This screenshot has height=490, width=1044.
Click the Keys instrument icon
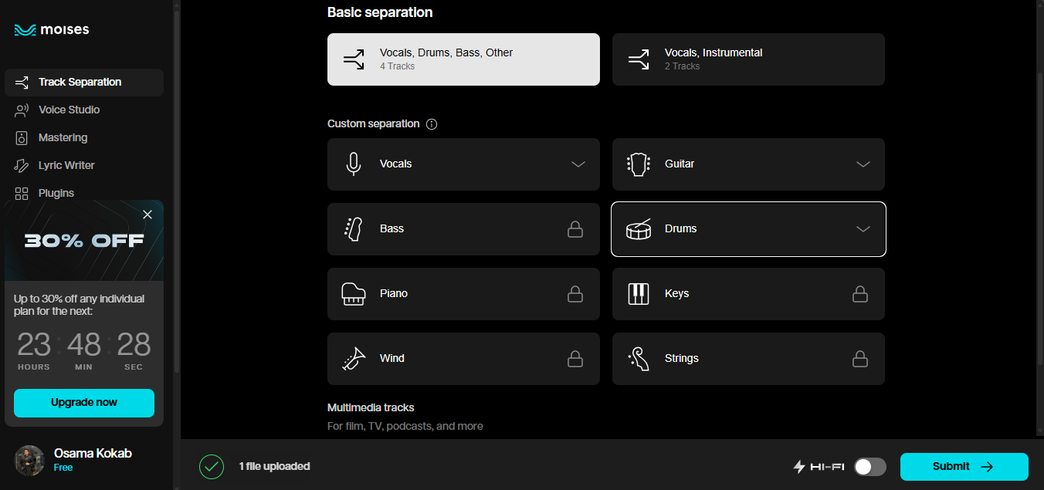(x=639, y=293)
